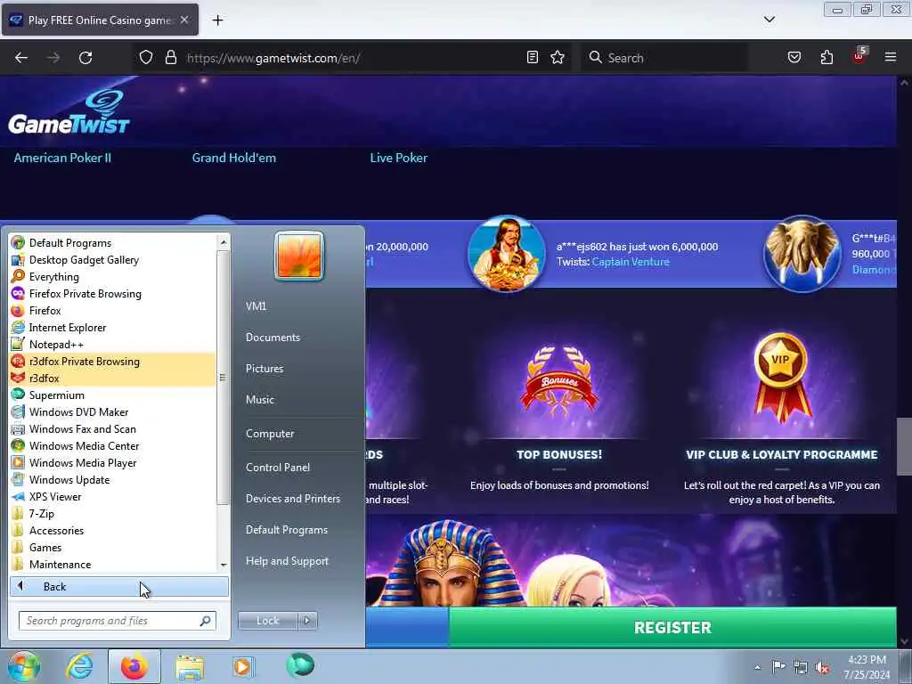Click the green REGISTER button
Screen dimensions: 912x684
tap(672, 627)
